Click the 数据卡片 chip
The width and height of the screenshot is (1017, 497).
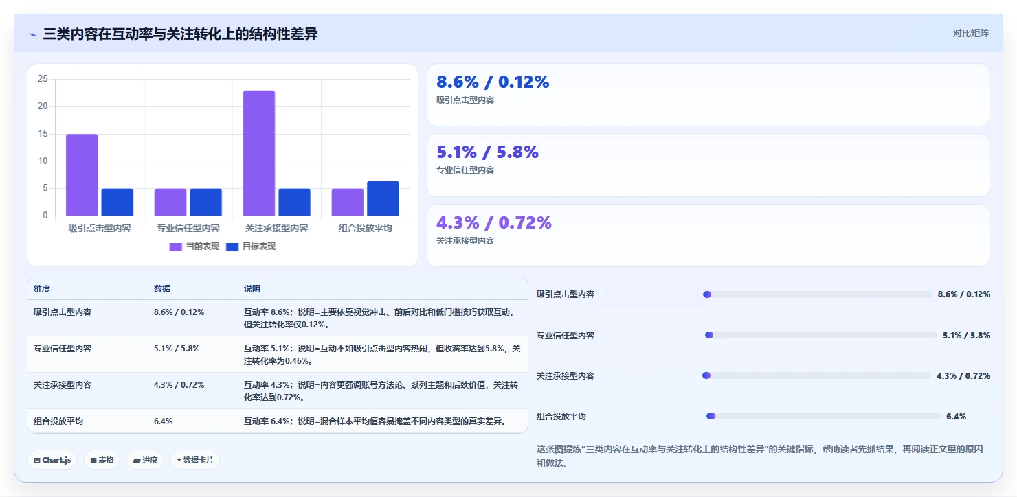tap(195, 460)
